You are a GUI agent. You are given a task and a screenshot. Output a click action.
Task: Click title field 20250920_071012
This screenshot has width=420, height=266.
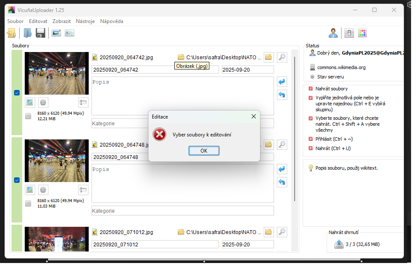point(155,244)
